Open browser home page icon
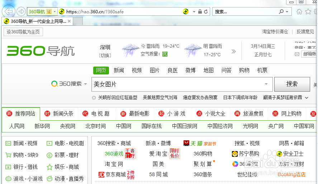 pyautogui.click(x=299, y=12)
